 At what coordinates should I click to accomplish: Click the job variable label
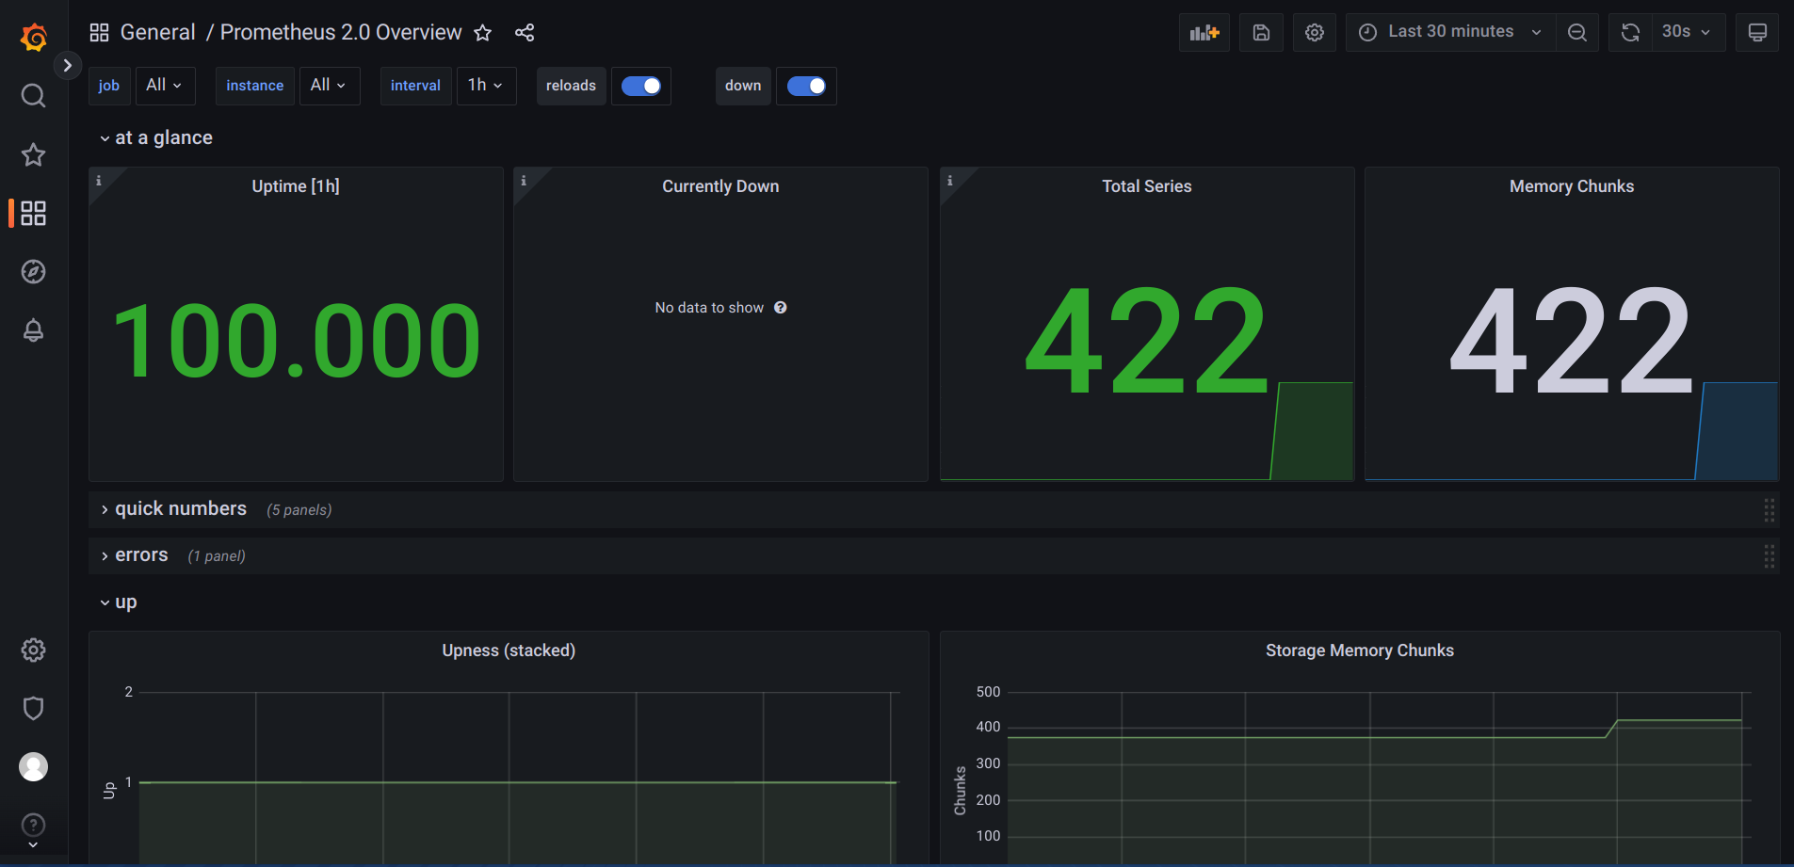(109, 86)
